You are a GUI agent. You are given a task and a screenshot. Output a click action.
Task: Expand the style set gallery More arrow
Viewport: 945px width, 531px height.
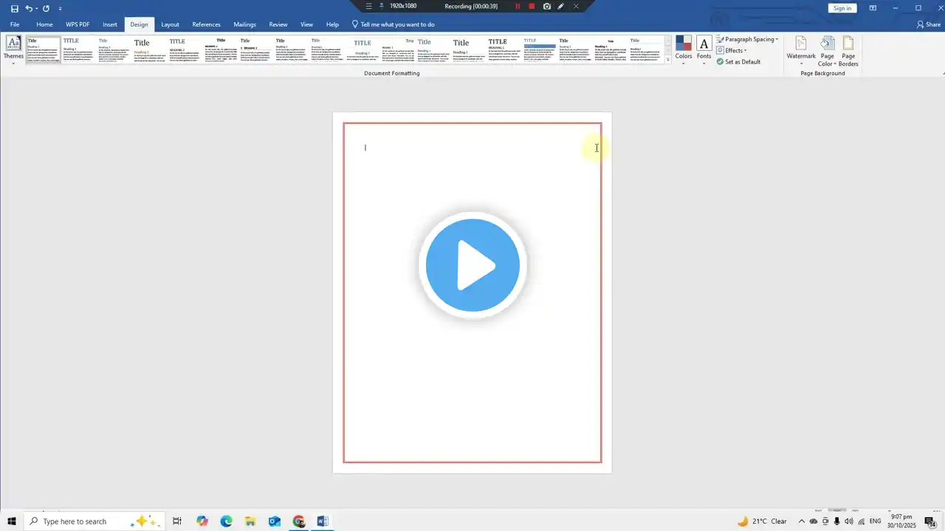pyautogui.click(x=668, y=60)
